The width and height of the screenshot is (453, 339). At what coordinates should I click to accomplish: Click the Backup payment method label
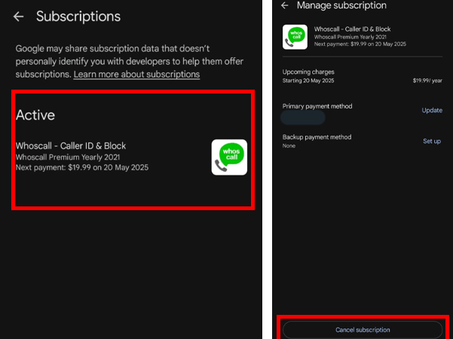(317, 137)
